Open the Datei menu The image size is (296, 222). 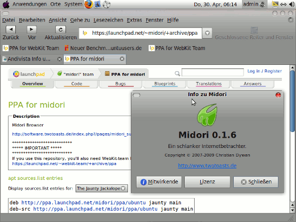coord(9,20)
